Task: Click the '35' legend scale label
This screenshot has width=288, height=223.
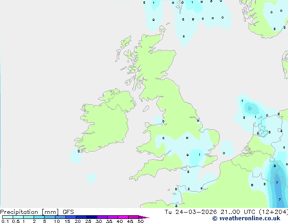Action: [109, 221]
